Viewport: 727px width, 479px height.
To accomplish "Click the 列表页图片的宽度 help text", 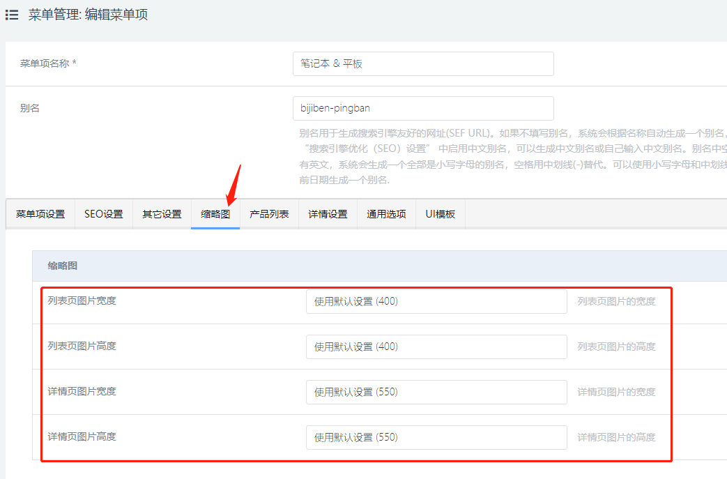I will pyautogui.click(x=616, y=301).
